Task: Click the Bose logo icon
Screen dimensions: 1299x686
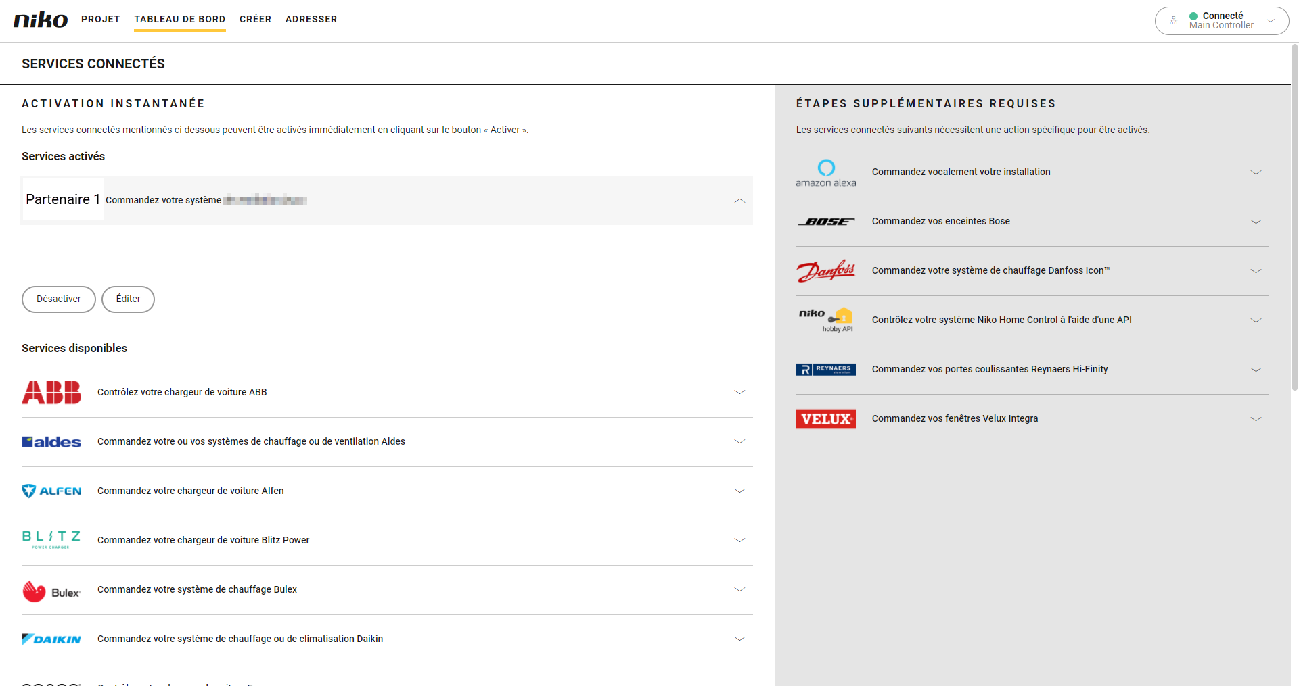Action: pos(825,222)
